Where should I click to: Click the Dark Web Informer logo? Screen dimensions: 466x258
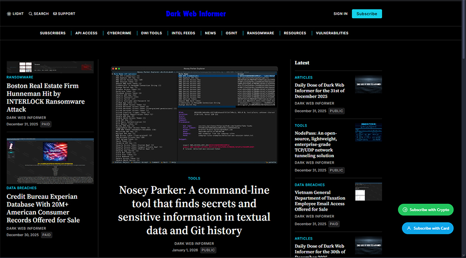(196, 14)
